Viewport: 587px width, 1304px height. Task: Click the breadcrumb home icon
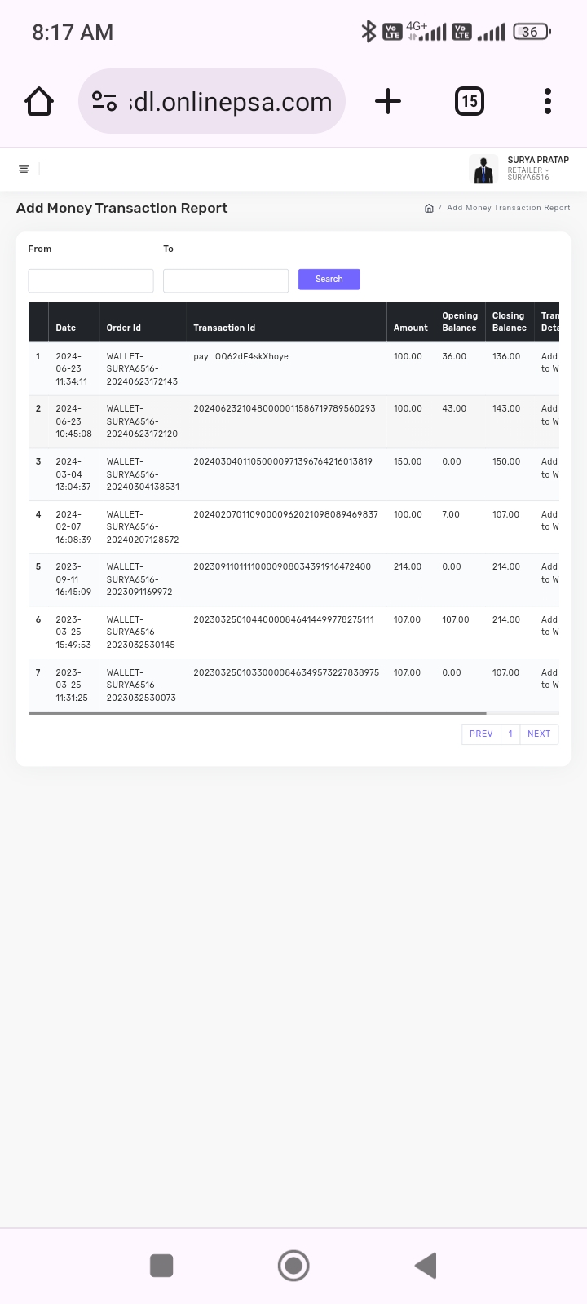[x=429, y=208]
